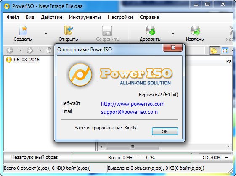
Task: Click the Создать new image icon
Action: [23, 31]
